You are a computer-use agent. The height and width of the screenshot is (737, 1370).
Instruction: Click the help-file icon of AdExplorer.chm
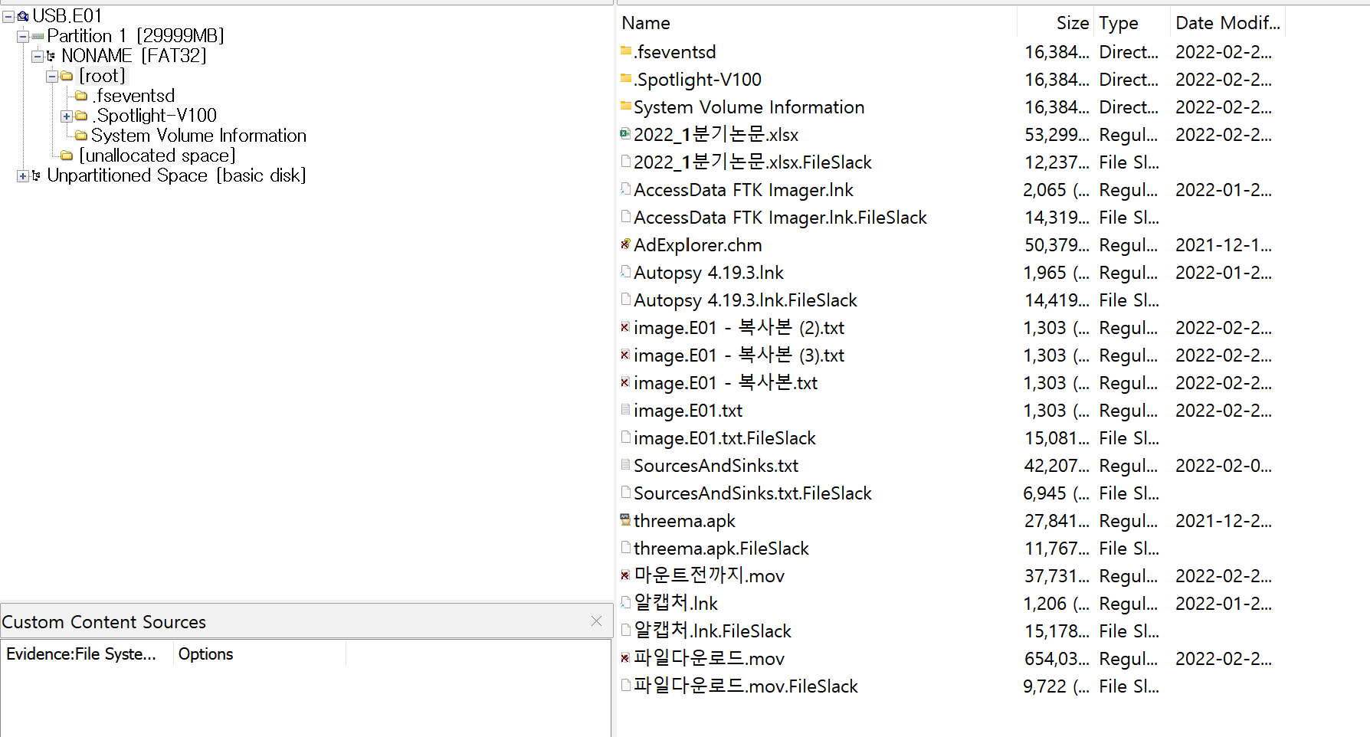pyautogui.click(x=625, y=244)
